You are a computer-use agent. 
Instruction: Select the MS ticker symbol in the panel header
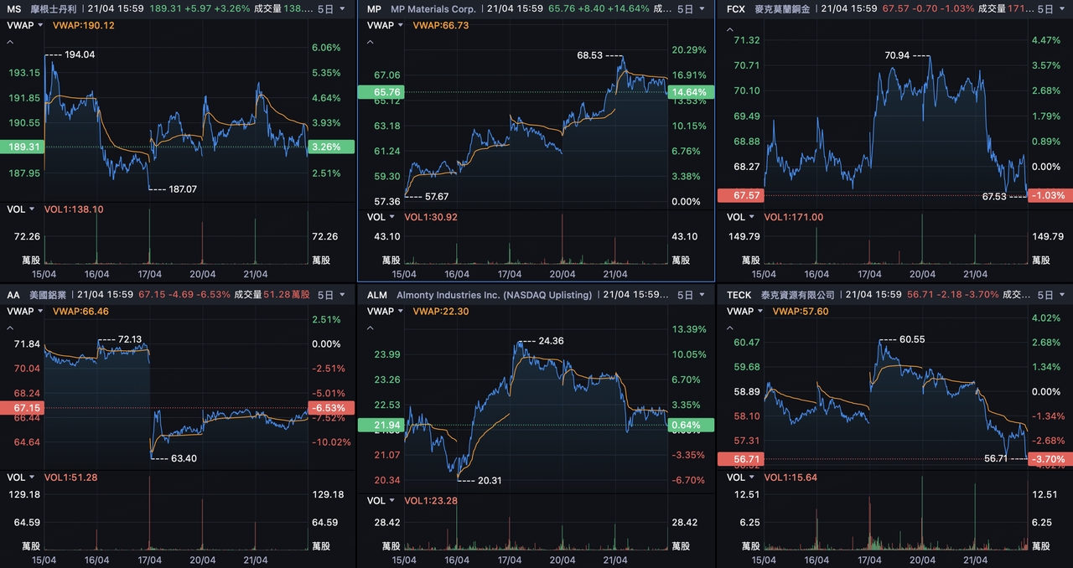[14, 9]
